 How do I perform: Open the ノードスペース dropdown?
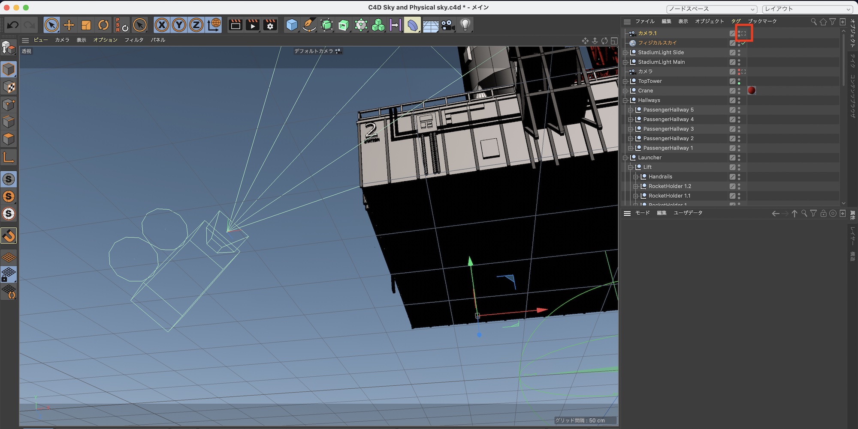point(711,9)
